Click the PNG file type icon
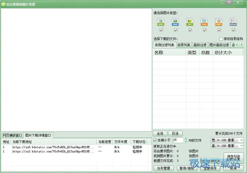Image resolution: width=247 pixels, height=173 pixels. (x=204, y=22)
